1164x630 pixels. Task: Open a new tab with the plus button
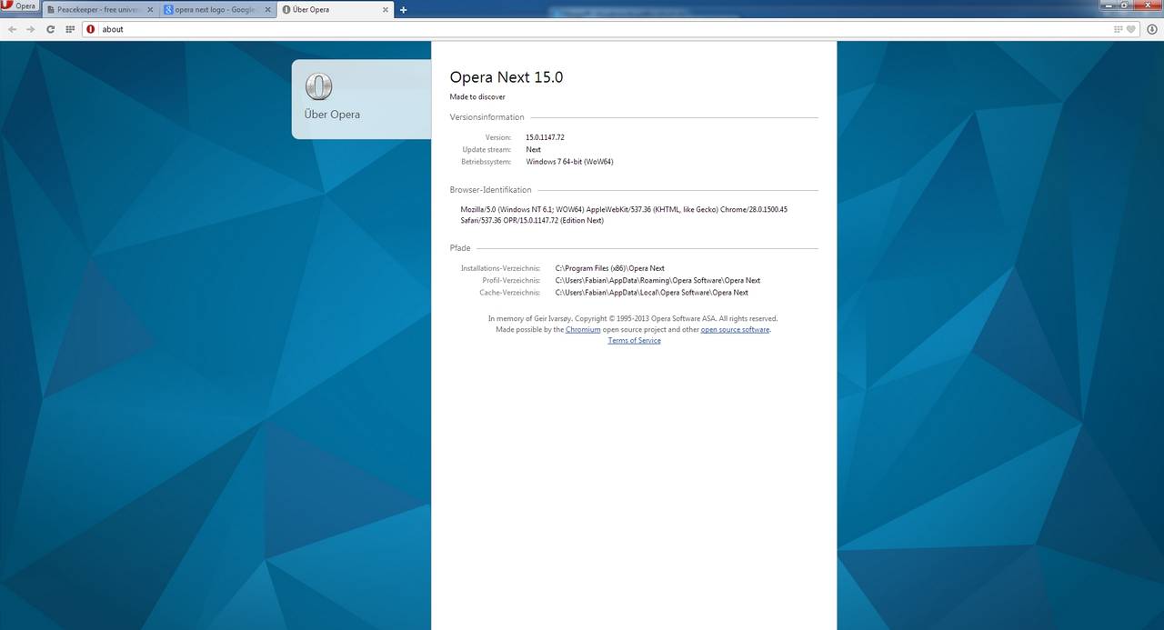[404, 10]
